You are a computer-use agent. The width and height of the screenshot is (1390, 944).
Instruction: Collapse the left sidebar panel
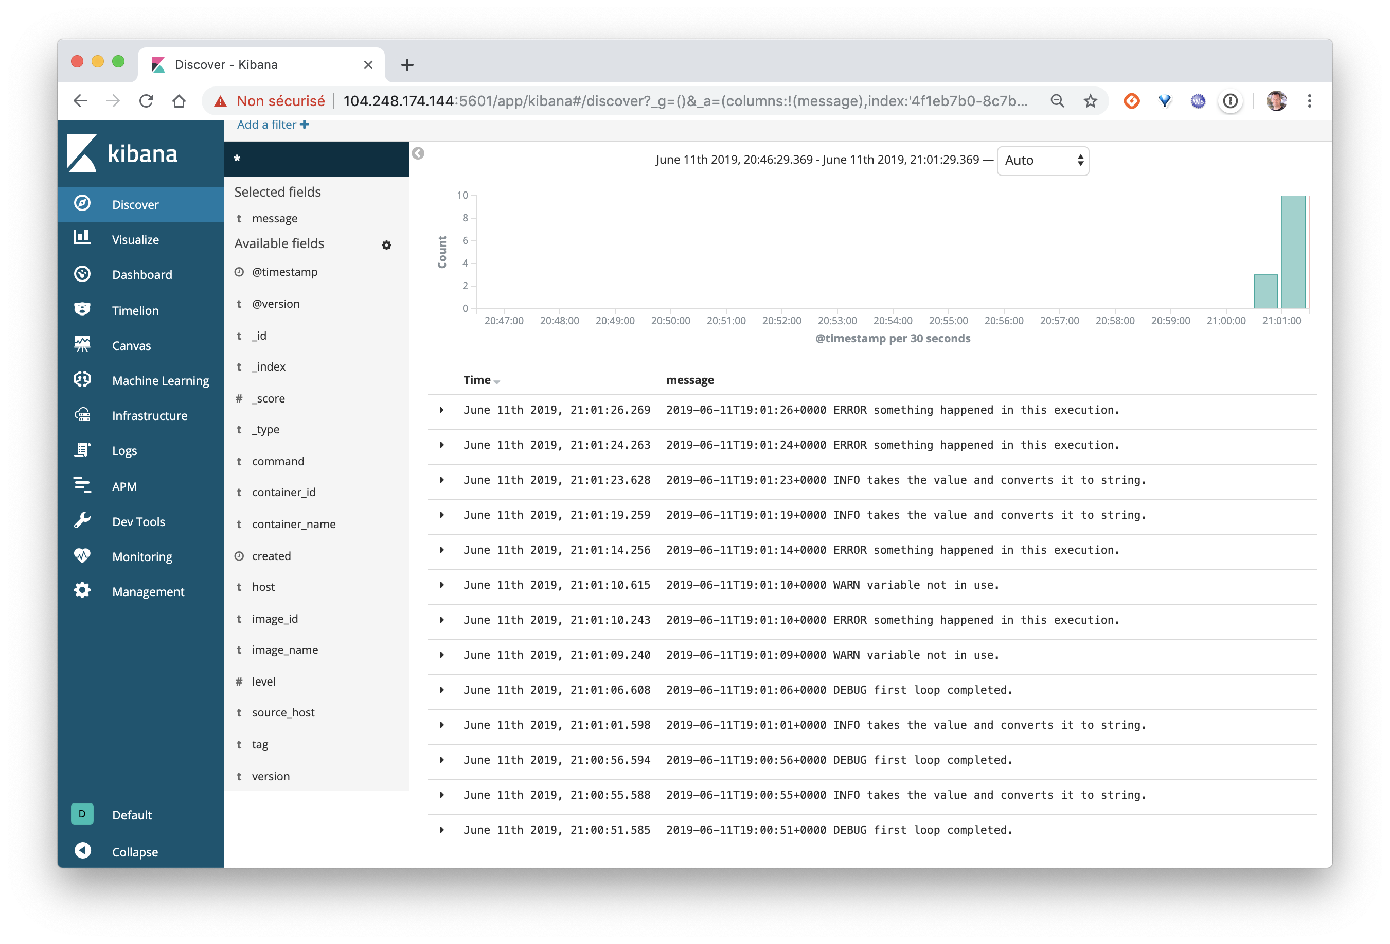135,850
